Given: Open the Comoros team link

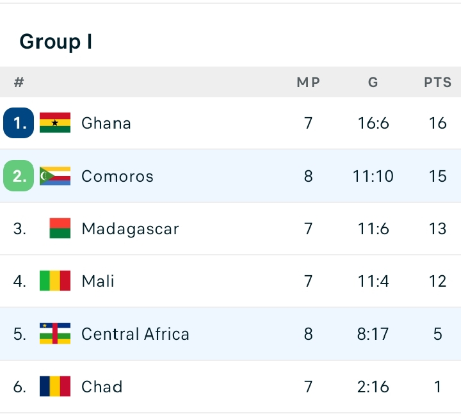Looking at the screenshot, I should click(117, 176).
